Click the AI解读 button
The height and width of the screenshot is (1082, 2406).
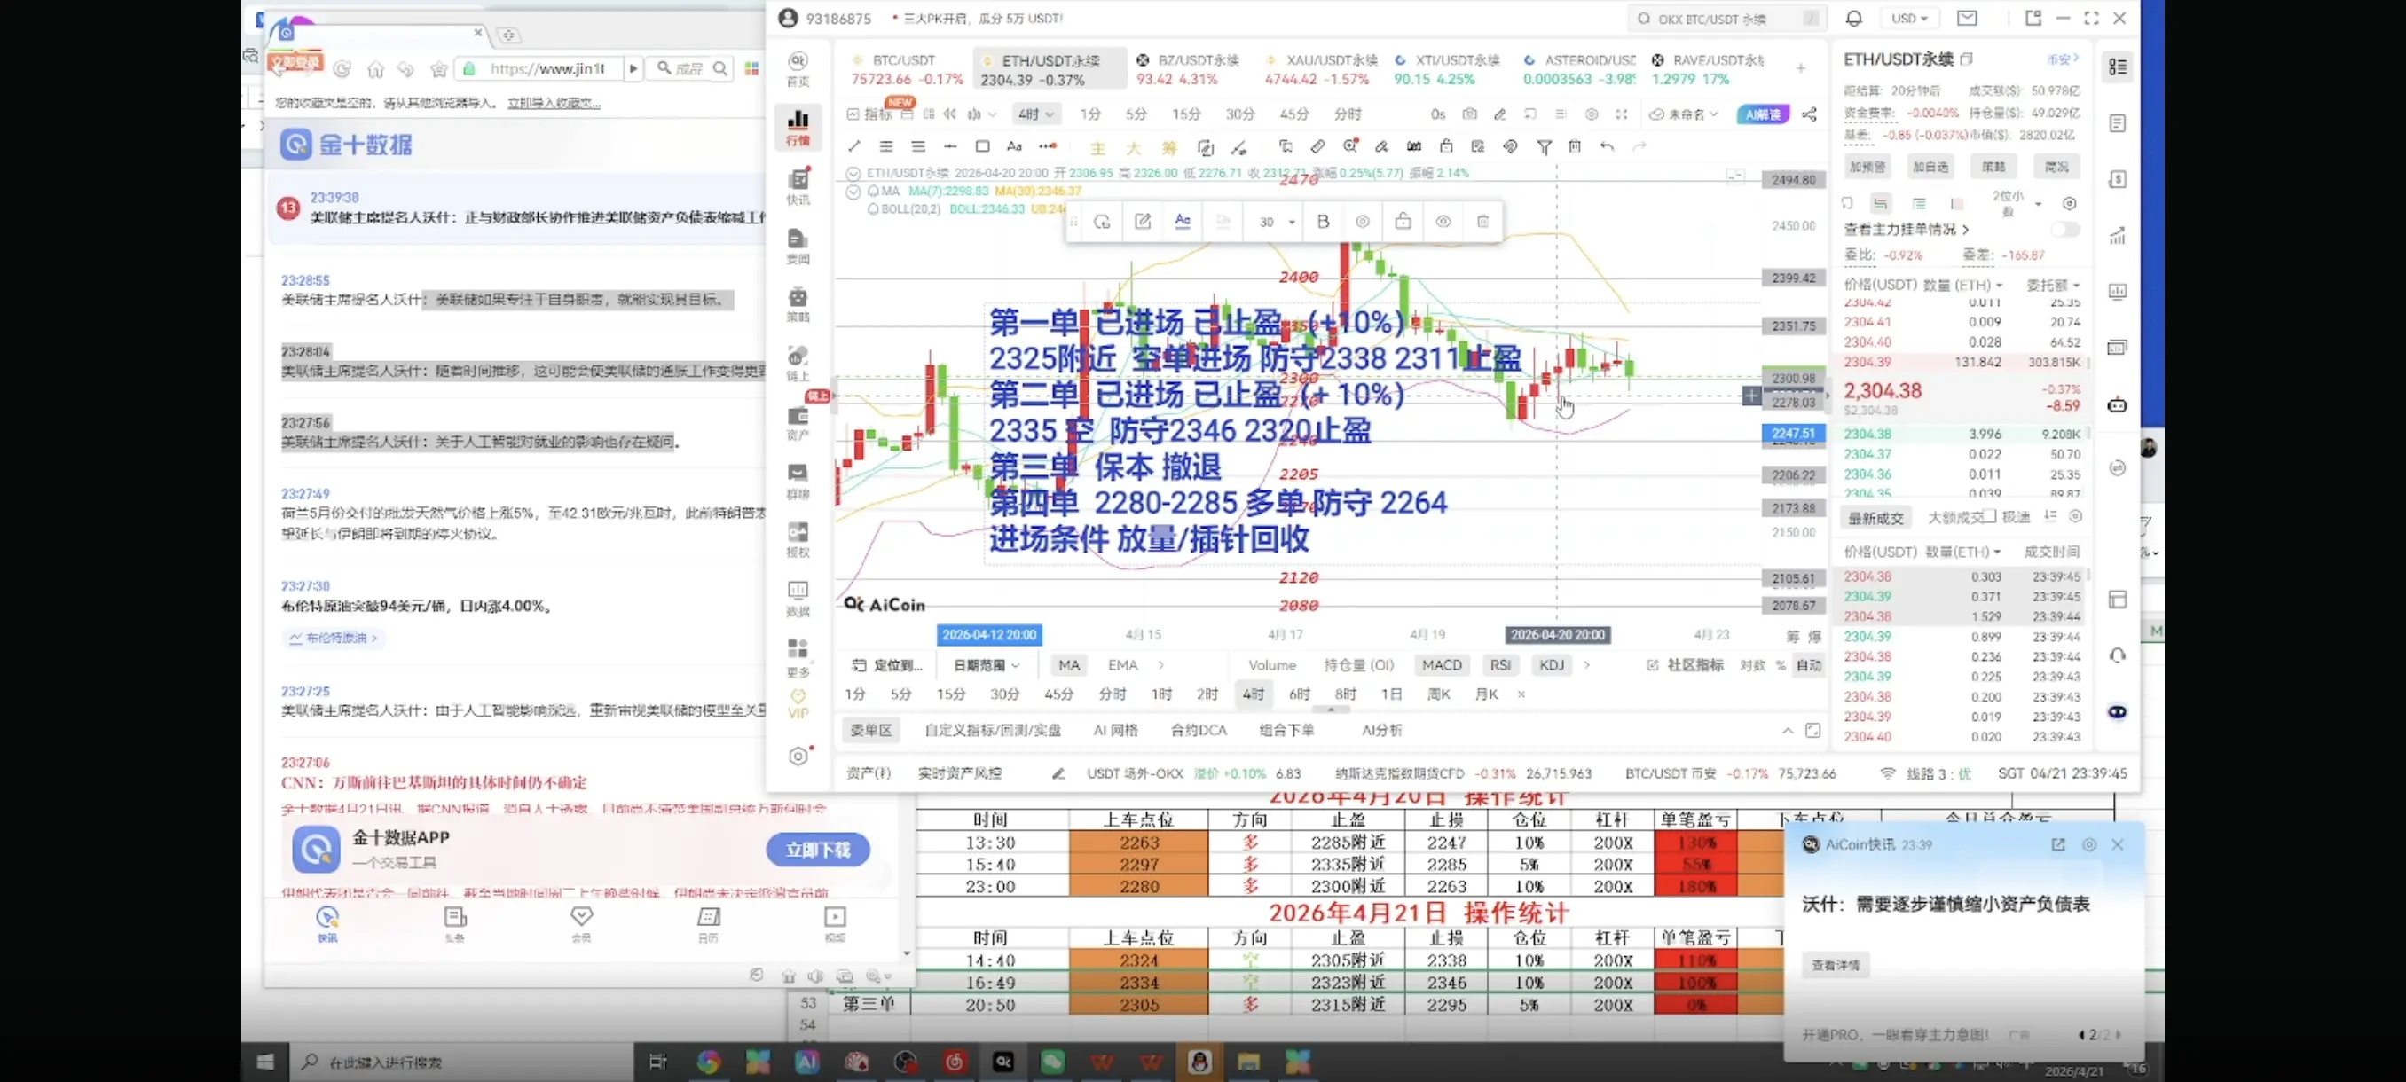1763,114
